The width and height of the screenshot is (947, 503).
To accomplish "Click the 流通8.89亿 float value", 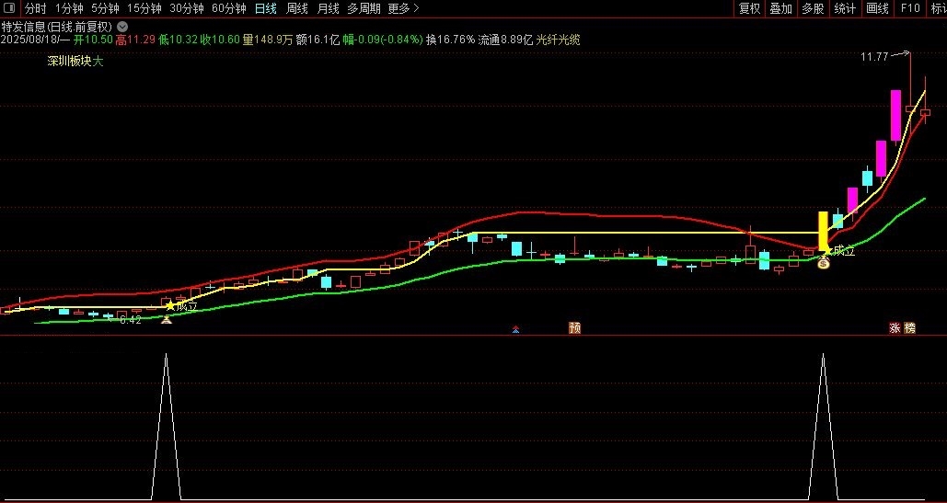I will [505, 40].
